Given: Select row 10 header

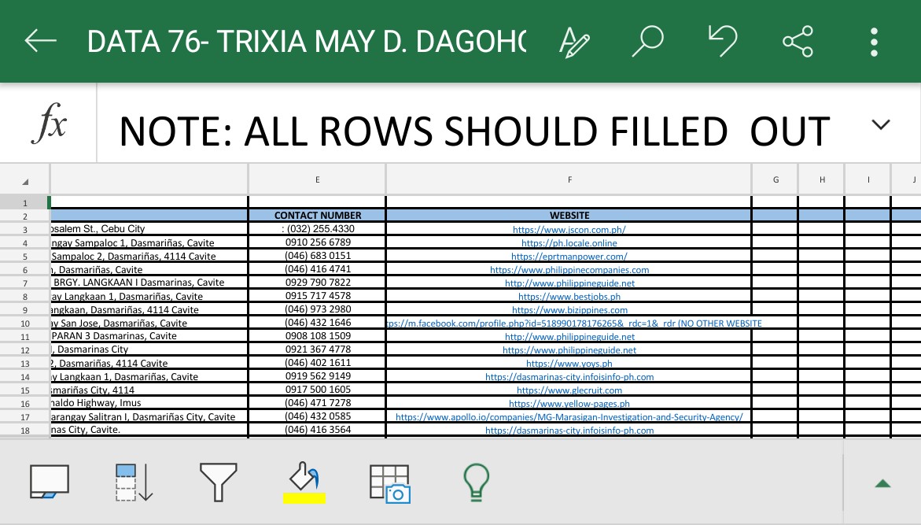Looking at the screenshot, I should 24,323.
